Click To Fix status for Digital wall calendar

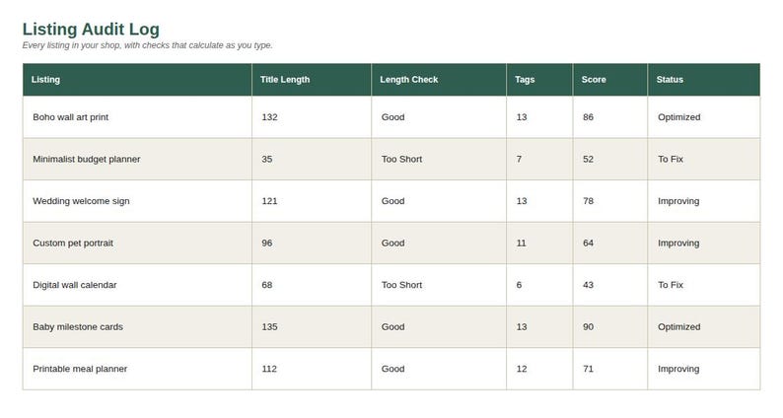point(671,285)
